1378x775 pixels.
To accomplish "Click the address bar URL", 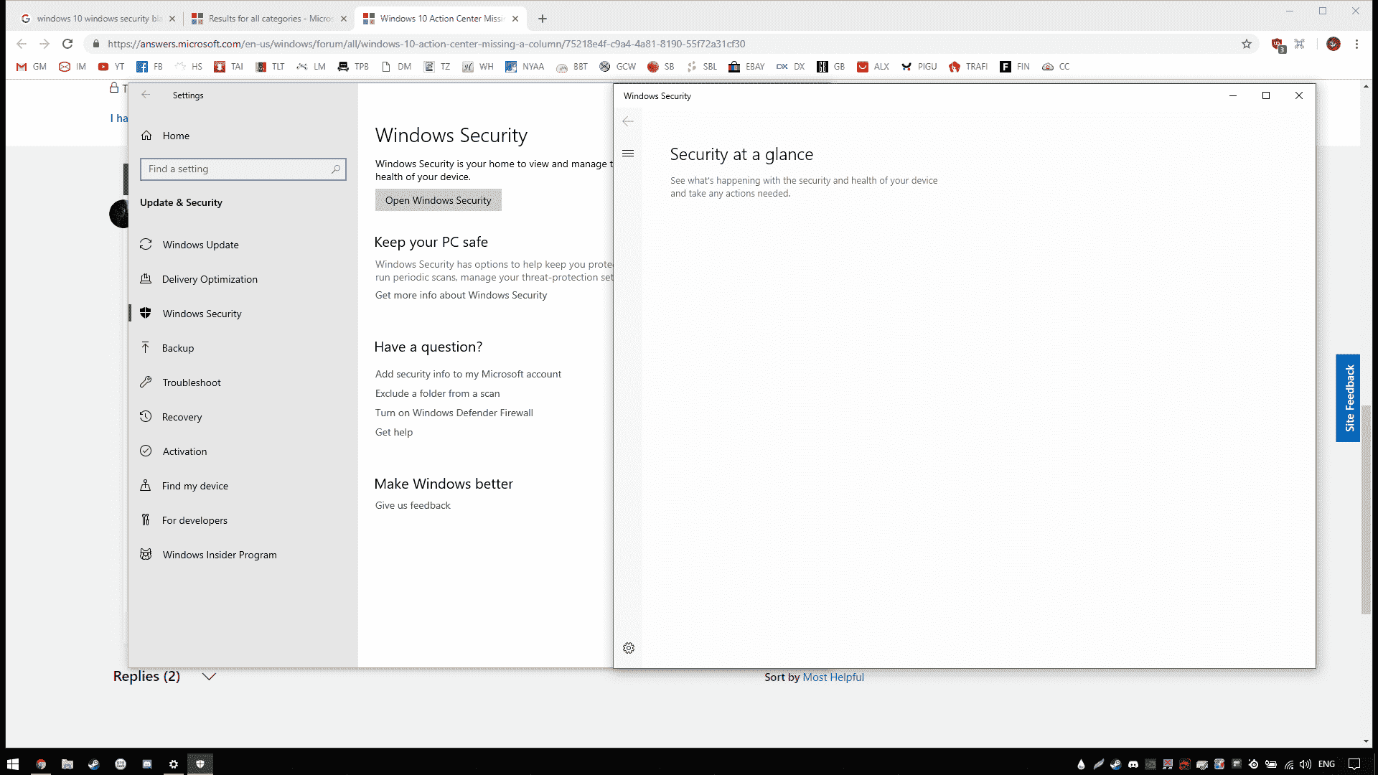I will pos(426,44).
